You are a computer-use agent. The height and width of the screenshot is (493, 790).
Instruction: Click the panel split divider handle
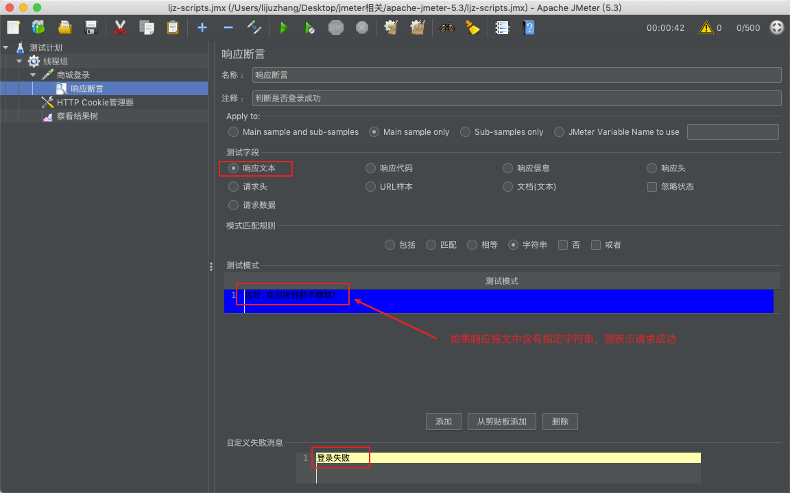click(211, 266)
